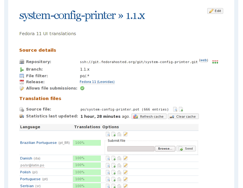Image resolution: width=243 pixels, height=188 pixels.
Task: Click the Browse... button
Action: point(165,149)
